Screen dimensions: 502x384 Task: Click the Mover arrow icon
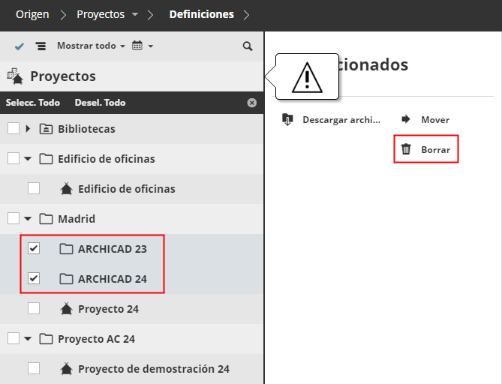(406, 119)
